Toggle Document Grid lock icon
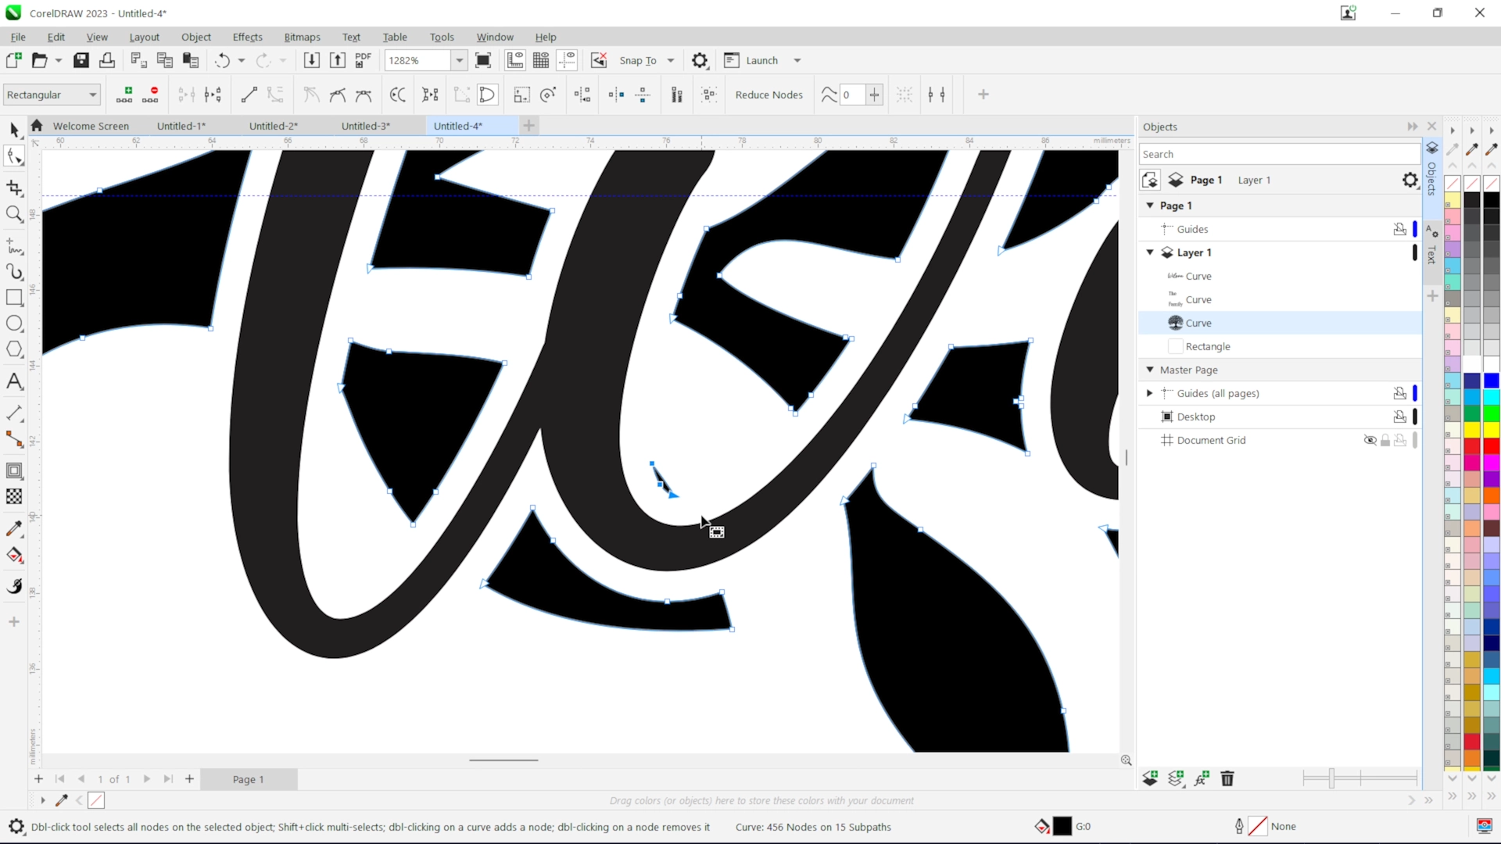The width and height of the screenshot is (1501, 844). pos(1385,440)
